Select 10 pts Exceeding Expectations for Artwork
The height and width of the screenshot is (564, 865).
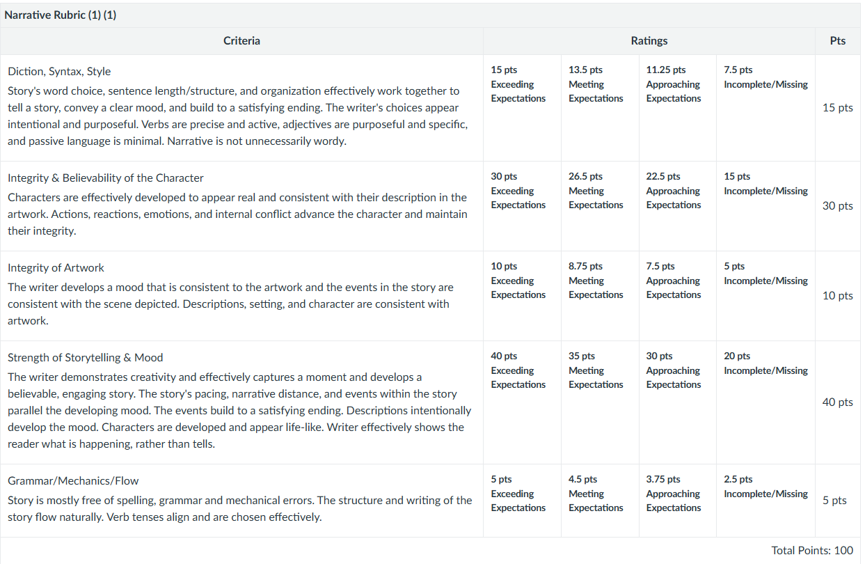(518, 281)
